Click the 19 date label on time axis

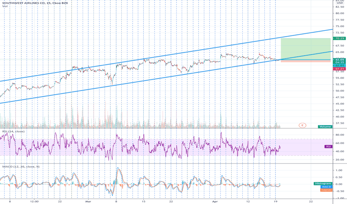click(x=275, y=201)
